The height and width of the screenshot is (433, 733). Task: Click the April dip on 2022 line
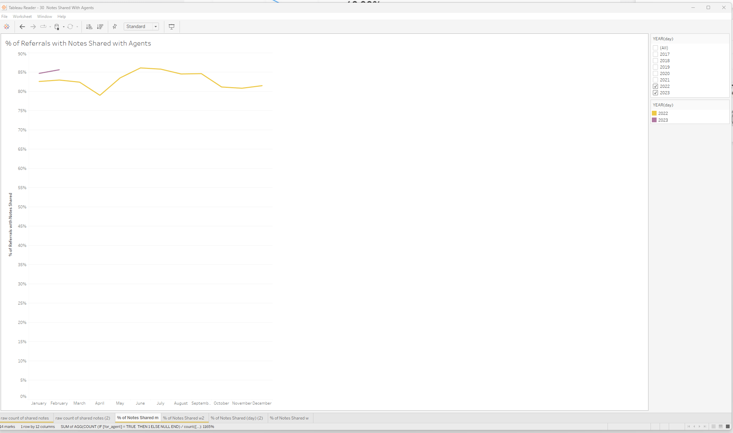tap(100, 95)
